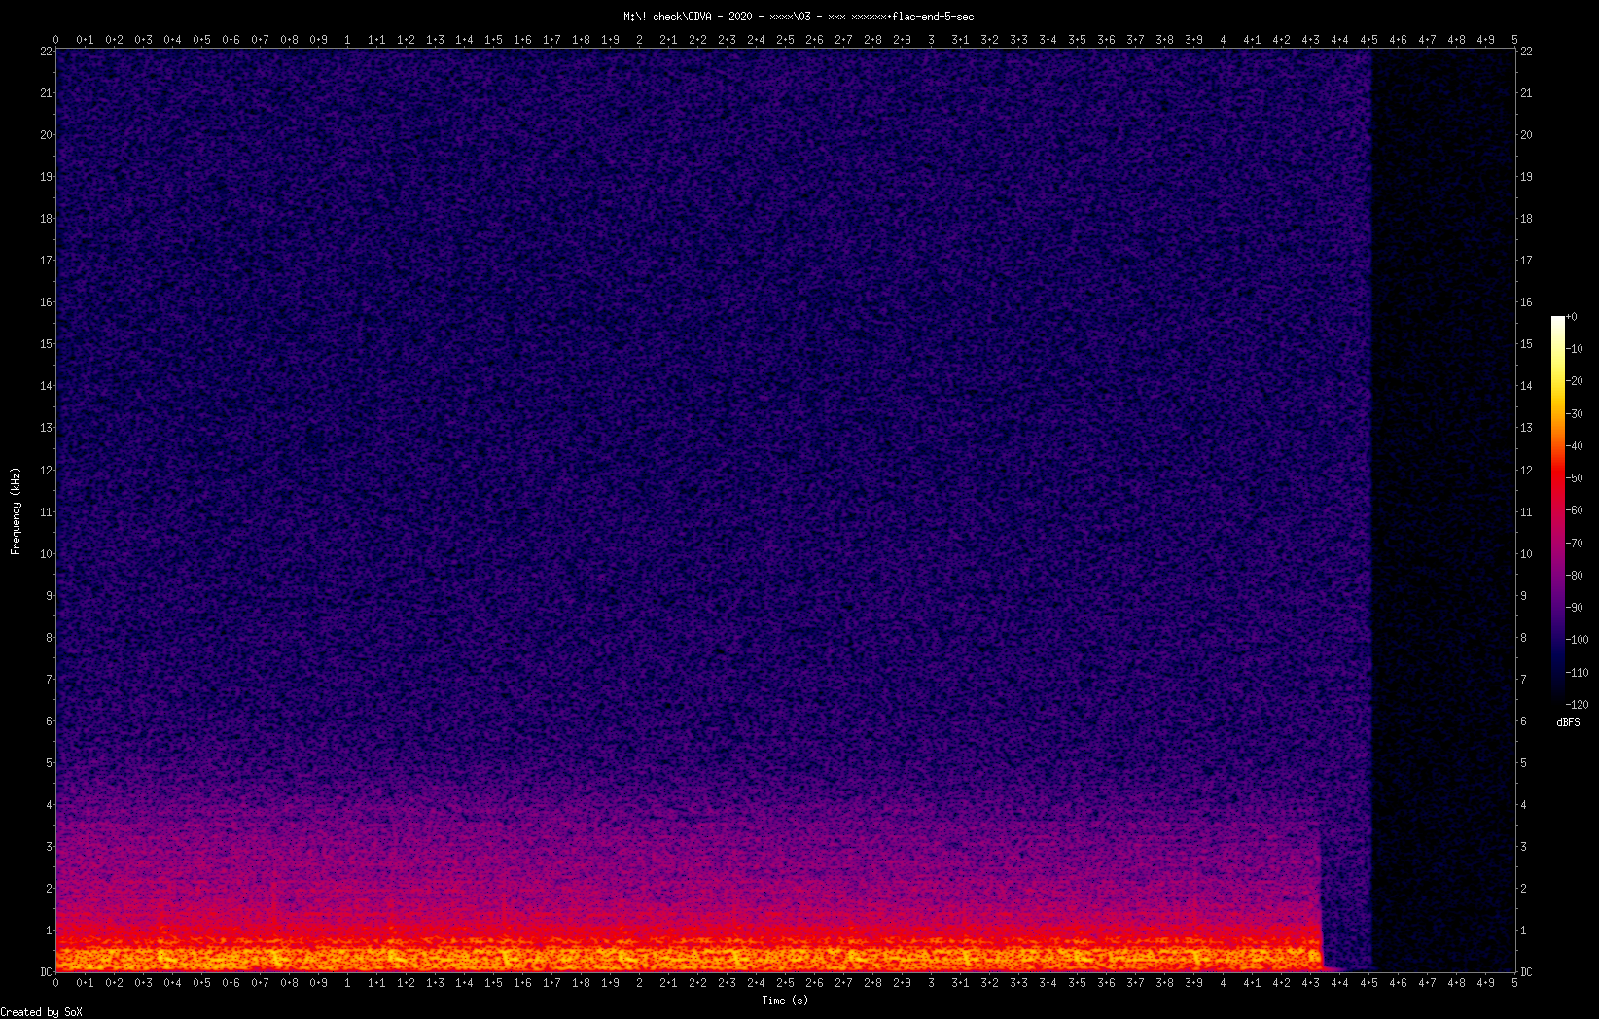Click the "4.3" tick on the bottom time axis

(x=1310, y=983)
